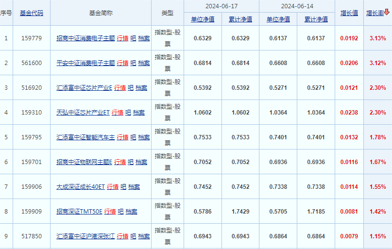Open 档案 for 招商中证消费电子主题
This screenshot has width=392, height=249.
coord(144,38)
